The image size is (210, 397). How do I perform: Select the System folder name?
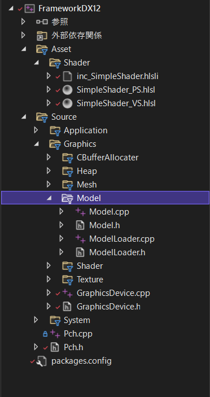coord(77,320)
